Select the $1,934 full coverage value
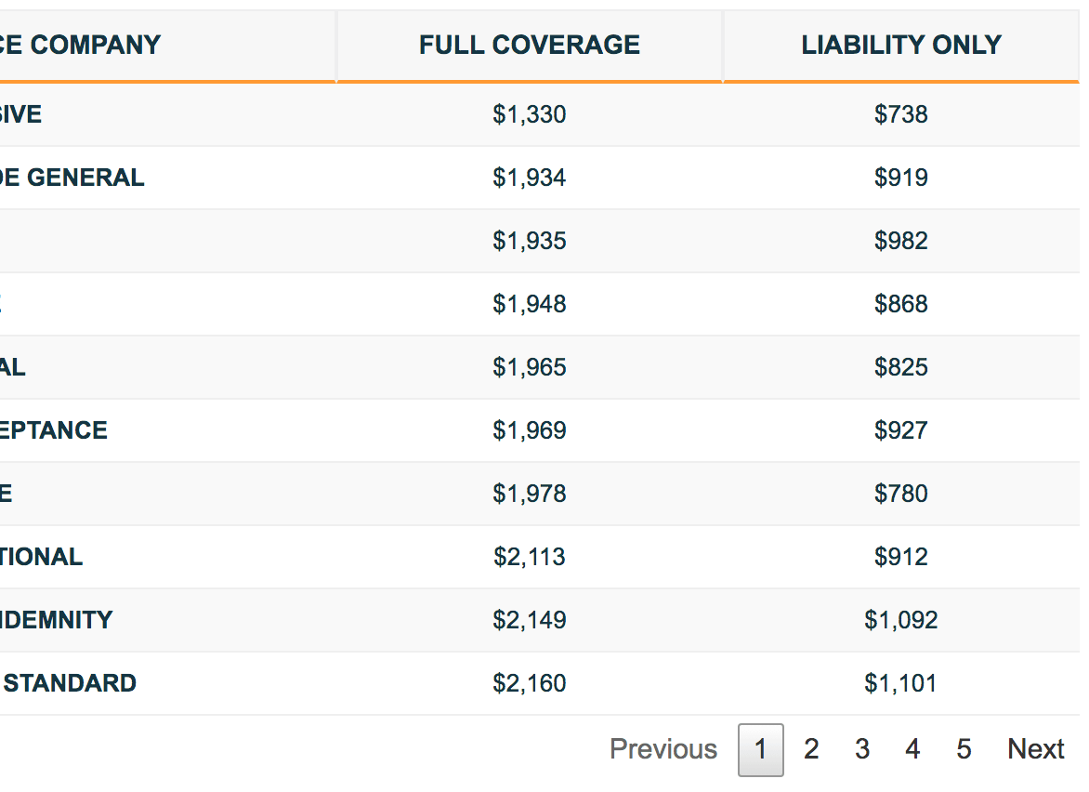 coord(530,178)
